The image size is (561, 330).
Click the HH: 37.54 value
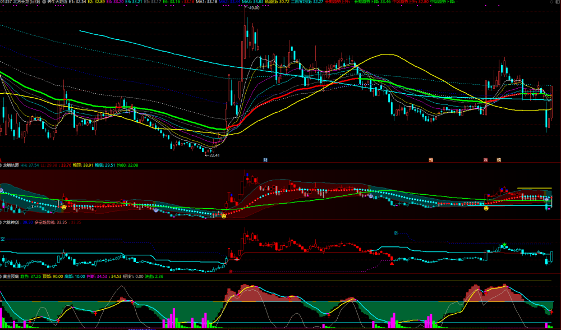(x=30, y=166)
